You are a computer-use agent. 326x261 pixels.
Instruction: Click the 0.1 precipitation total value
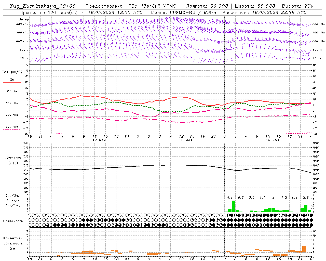[x=295, y=197]
